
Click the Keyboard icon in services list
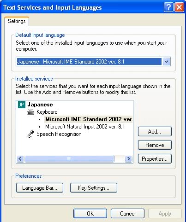tap(30, 112)
